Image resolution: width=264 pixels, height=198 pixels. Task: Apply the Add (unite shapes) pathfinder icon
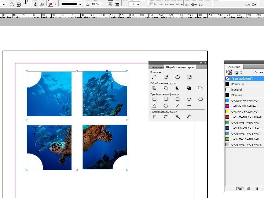pyautogui.click(x=154, y=88)
